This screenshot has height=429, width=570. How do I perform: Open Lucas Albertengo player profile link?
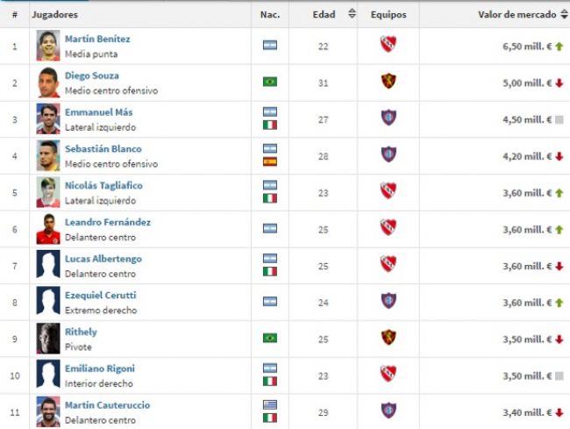tap(103, 259)
